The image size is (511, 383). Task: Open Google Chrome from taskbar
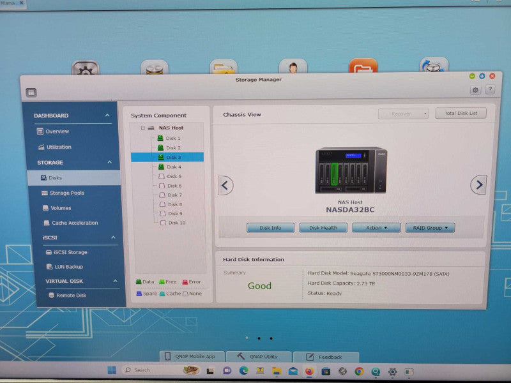[x=359, y=372]
